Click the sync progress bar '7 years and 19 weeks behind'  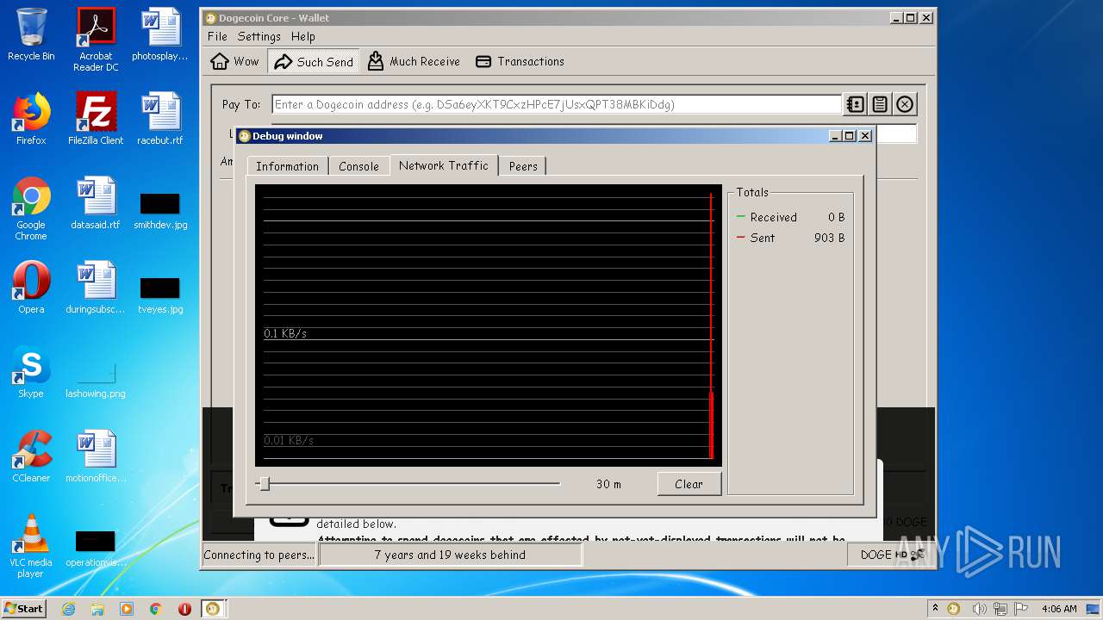click(450, 555)
